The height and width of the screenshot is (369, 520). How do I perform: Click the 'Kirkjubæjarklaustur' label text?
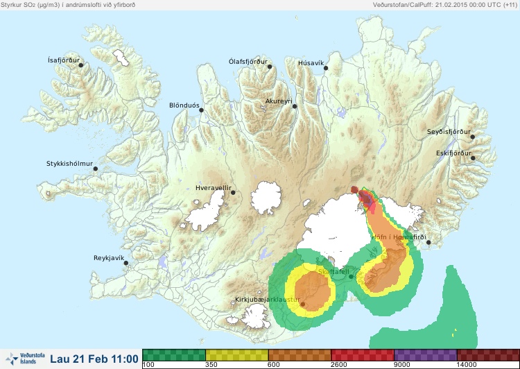pos(268,300)
